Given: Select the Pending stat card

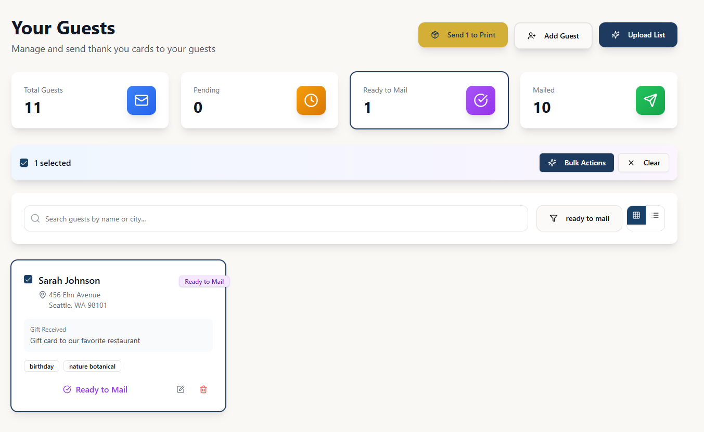Looking at the screenshot, I should (x=260, y=100).
